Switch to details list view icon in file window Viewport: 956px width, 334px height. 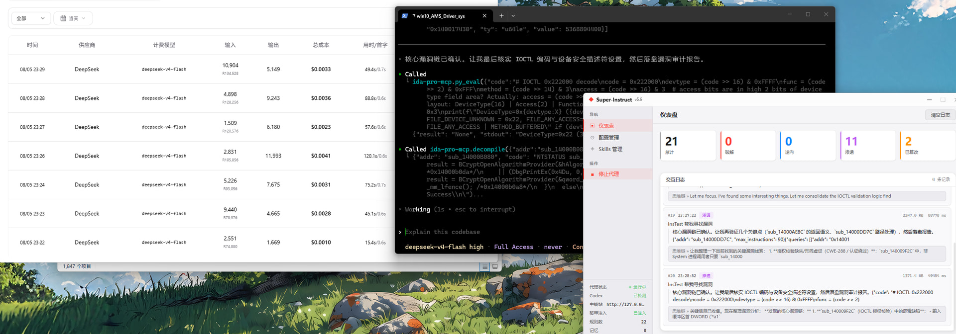(x=485, y=267)
